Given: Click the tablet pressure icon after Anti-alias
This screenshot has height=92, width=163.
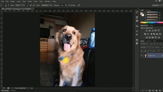Looking at the screenshot, I should [79, 5].
